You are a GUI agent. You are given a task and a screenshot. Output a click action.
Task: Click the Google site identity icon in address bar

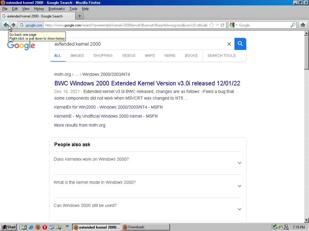tap(31, 25)
